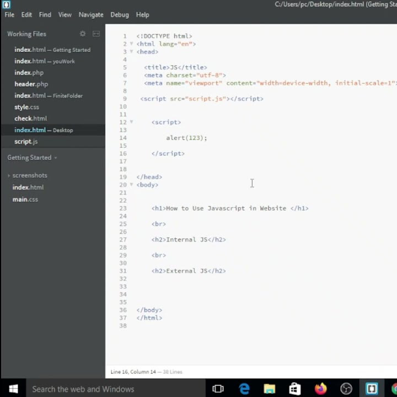The image size is (397, 397).
Task: Collapse the script block fold at line 12
Action: point(131,122)
